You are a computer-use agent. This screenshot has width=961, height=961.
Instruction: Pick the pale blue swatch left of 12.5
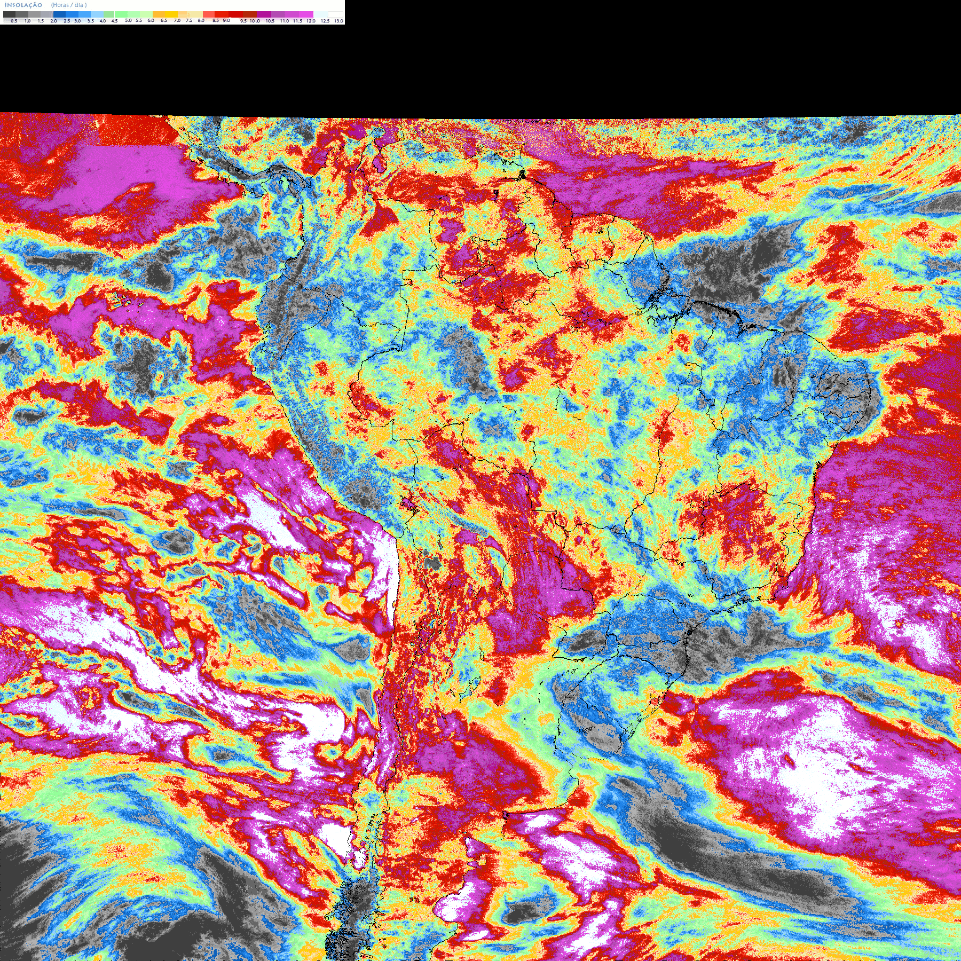[x=320, y=14]
